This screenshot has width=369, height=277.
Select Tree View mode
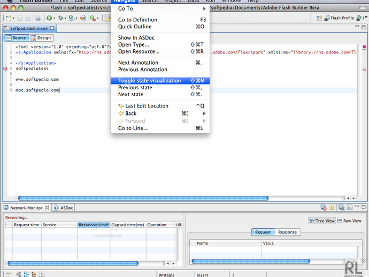322,221
